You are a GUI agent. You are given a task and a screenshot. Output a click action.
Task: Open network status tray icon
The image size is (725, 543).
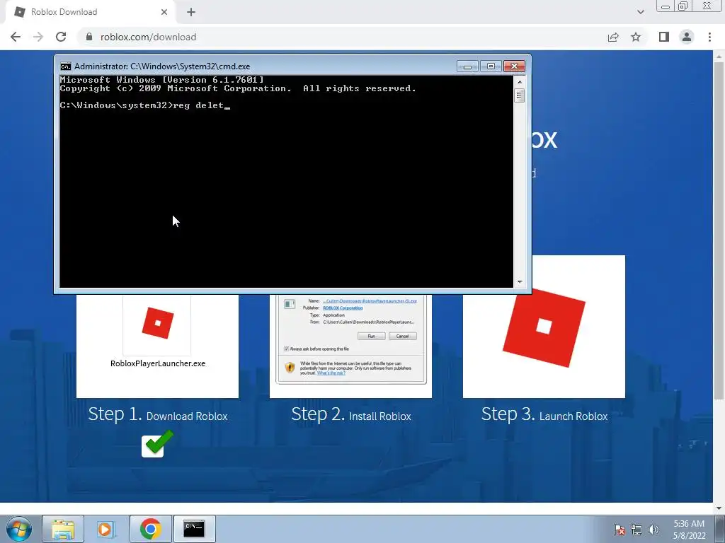coord(636,530)
